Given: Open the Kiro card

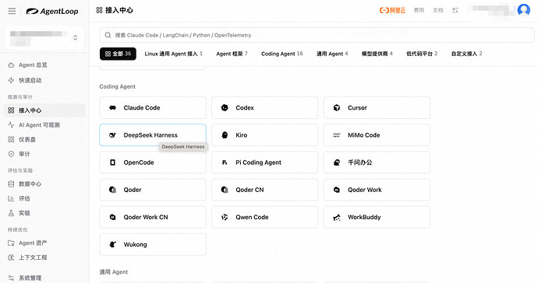Looking at the screenshot, I should (264, 135).
